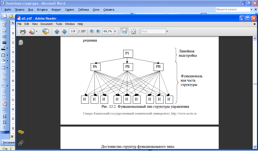Viewport: 258px width, 151px height.
Task: Expand the Insert Table dropdown arrow
Action: [7, 67]
